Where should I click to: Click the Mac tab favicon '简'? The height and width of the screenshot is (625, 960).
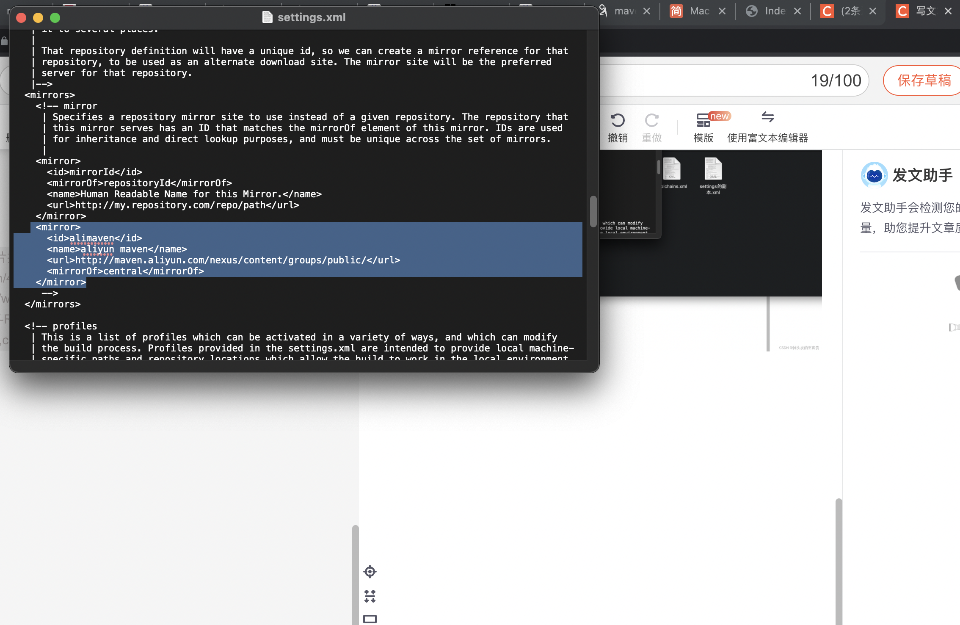676,11
